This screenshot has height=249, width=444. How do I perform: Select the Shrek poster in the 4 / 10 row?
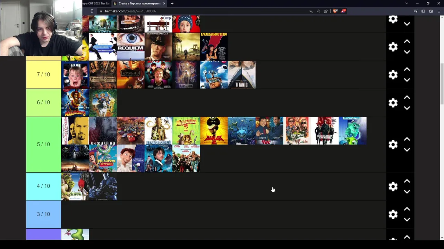[75, 186]
